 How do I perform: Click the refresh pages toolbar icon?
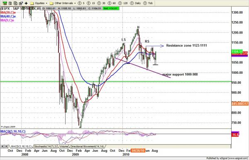(16, 3)
